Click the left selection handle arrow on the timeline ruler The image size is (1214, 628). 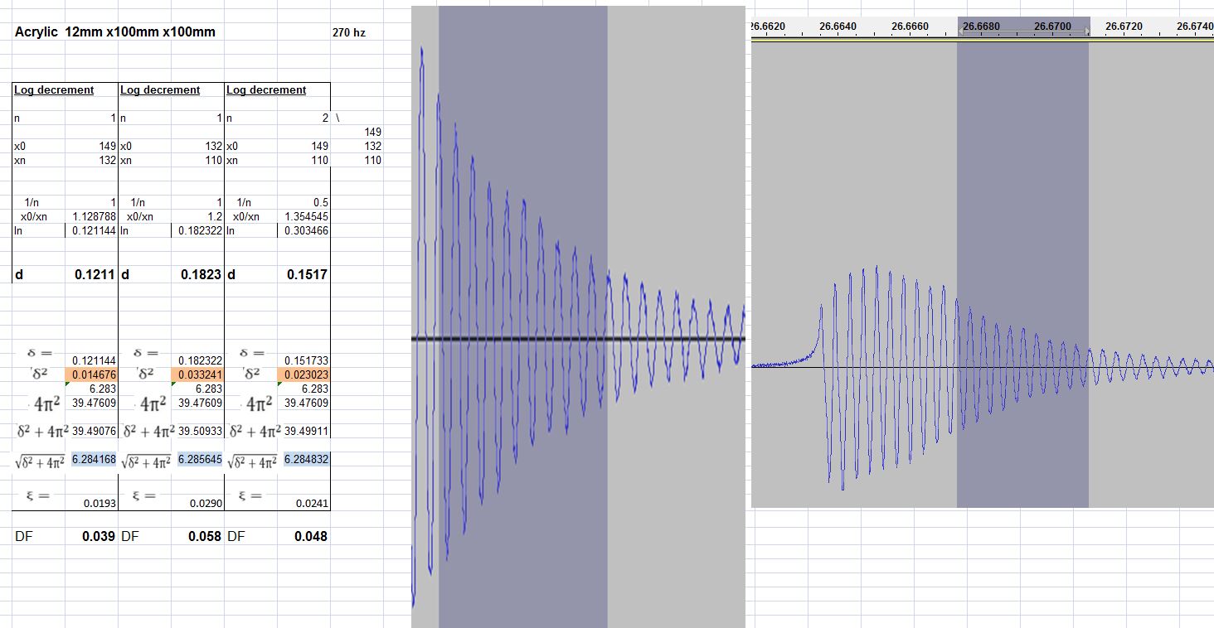pyautogui.click(x=961, y=30)
